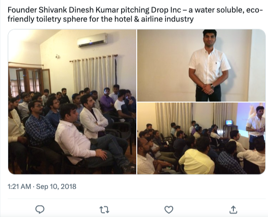The height and width of the screenshot is (217, 268).
Task: Open the large audience photo on left
Action: 72,102
